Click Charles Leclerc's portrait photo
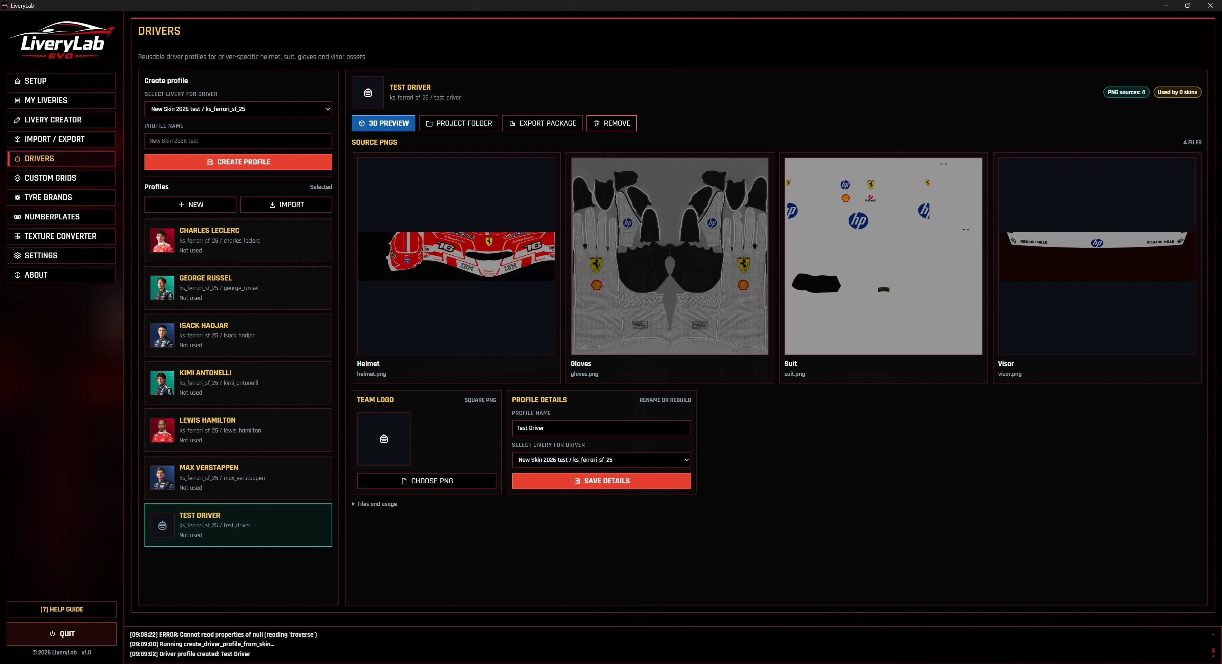The width and height of the screenshot is (1222, 664). [x=162, y=240]
